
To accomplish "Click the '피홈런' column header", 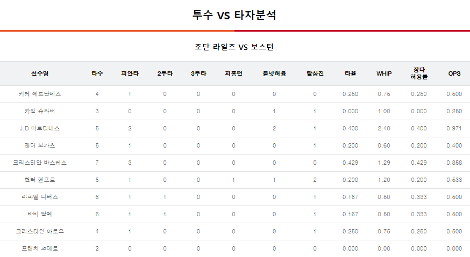I will [x=233, y=74].
